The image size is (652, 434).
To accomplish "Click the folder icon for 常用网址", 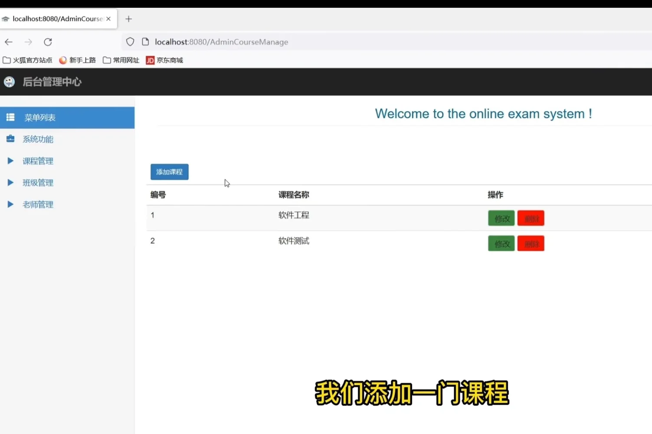I will 107,60.
